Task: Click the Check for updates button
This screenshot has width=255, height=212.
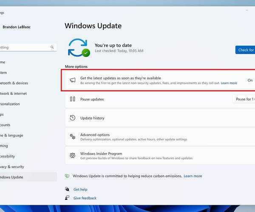Action: [245, 50]
